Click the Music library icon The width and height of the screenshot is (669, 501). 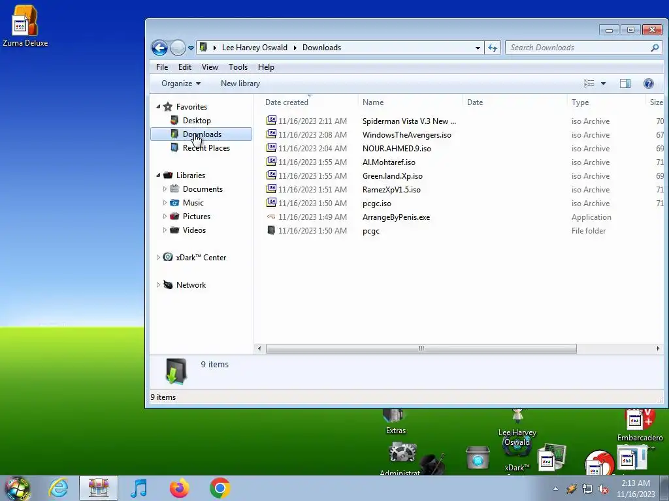click(x=174, y=202)
